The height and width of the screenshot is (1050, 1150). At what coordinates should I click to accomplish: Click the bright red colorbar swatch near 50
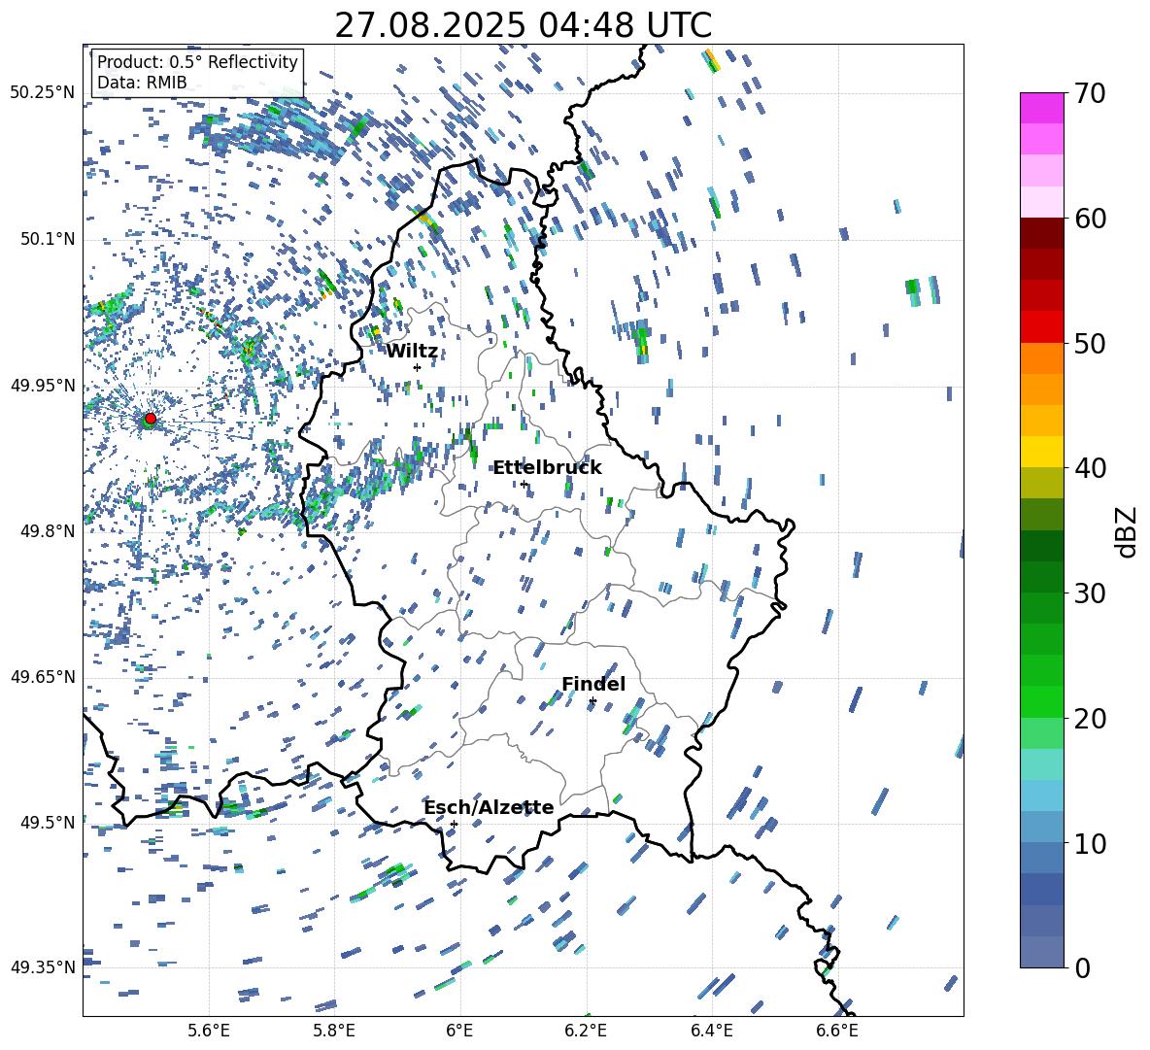1041,327
